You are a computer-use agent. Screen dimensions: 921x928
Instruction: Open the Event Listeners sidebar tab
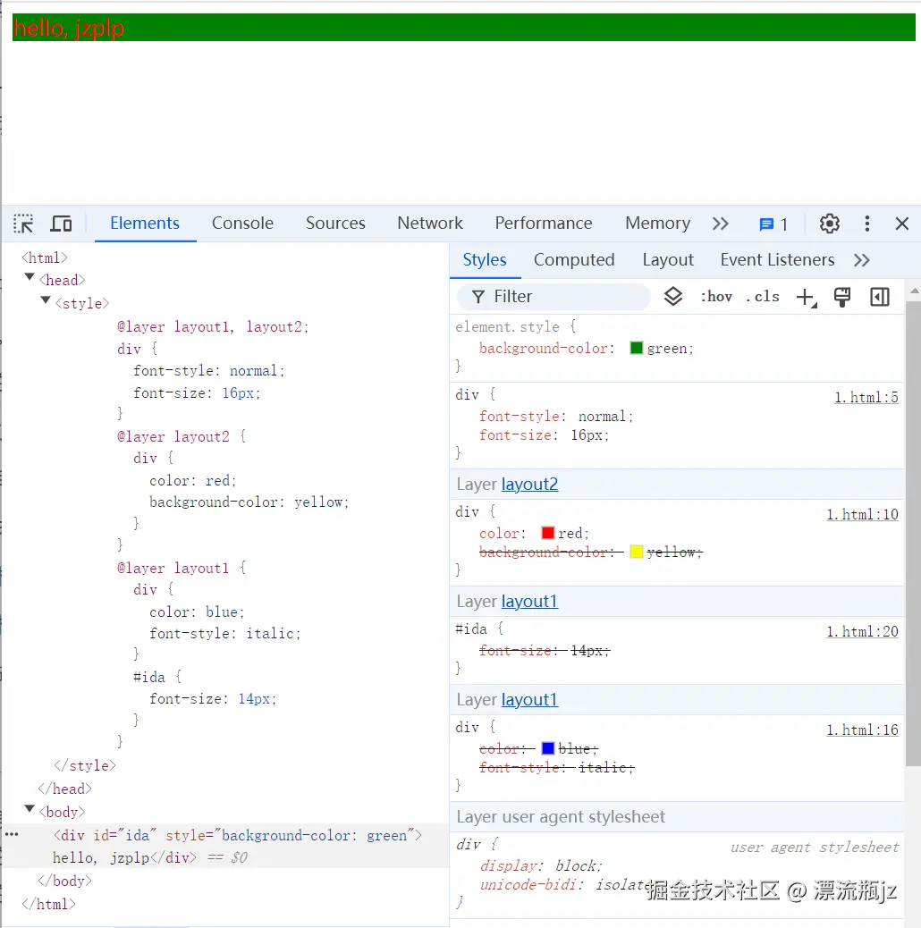tap(777, 260)
